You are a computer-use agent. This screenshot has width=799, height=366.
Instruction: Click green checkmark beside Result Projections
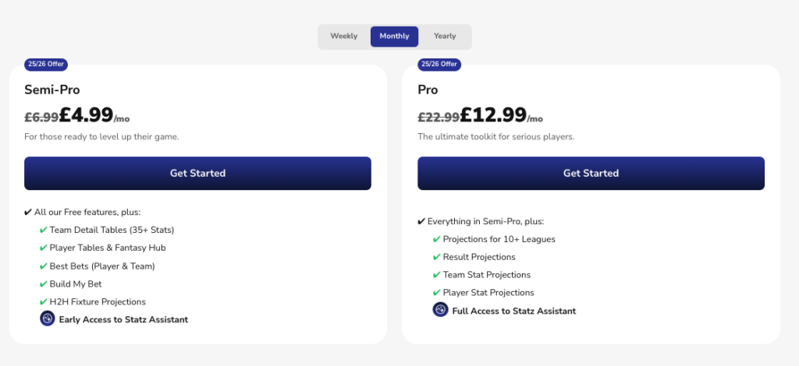(437, 257)
